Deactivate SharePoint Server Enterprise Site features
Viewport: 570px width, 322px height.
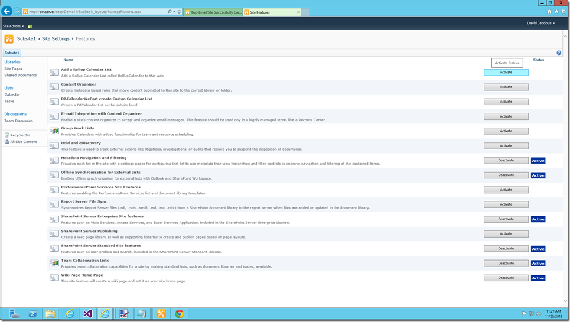click(x=506, y=219)
